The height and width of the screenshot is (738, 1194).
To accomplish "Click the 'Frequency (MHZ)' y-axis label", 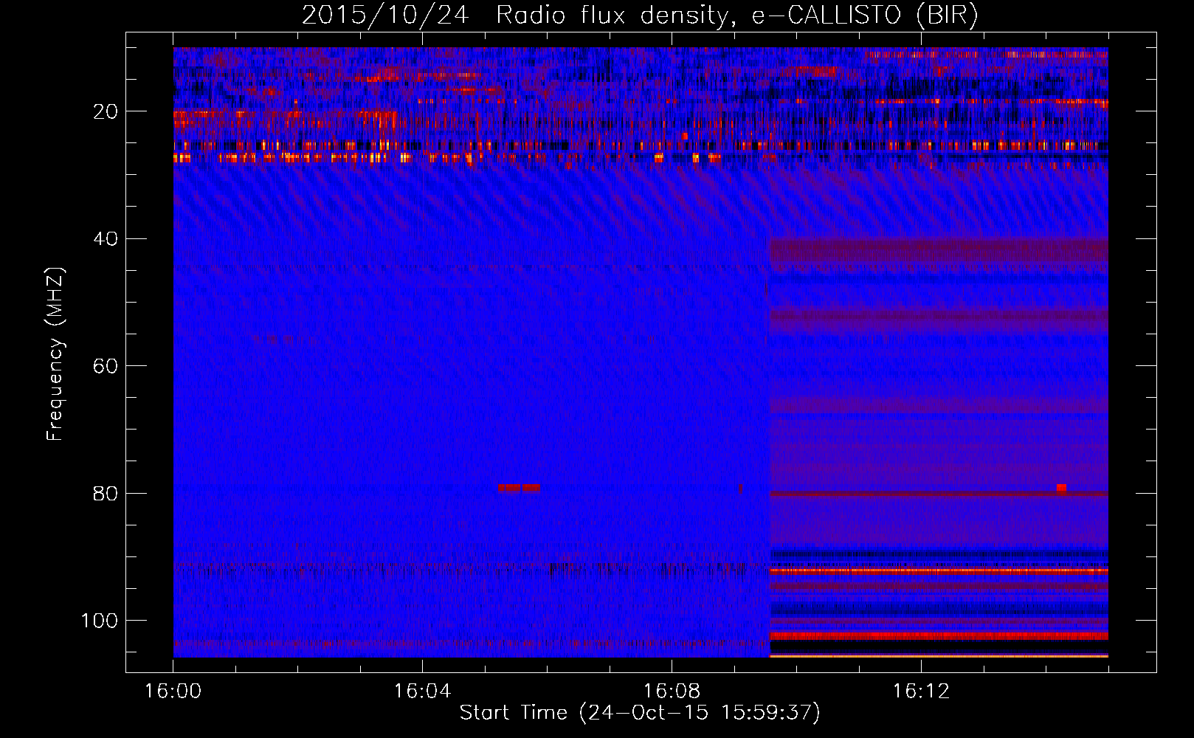I will [x=55, y=354].
